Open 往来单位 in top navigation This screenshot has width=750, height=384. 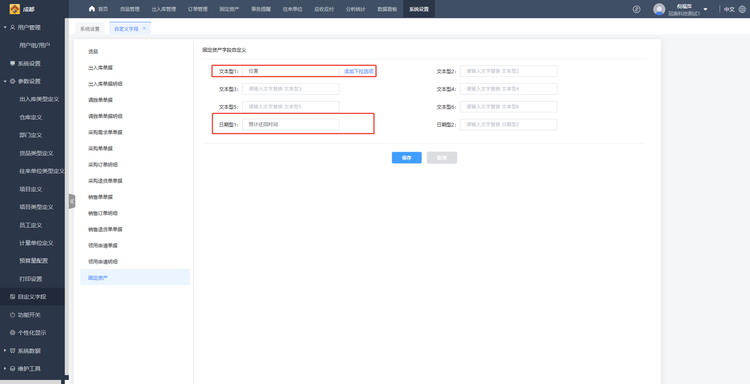click(x=292, y=9)
